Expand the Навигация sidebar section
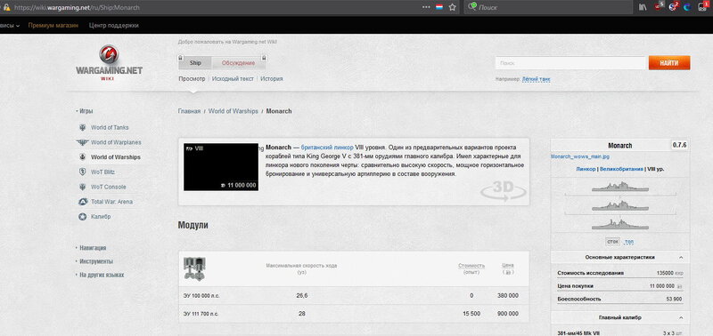Viewport: 713px width, 336px height. [91, 248]
